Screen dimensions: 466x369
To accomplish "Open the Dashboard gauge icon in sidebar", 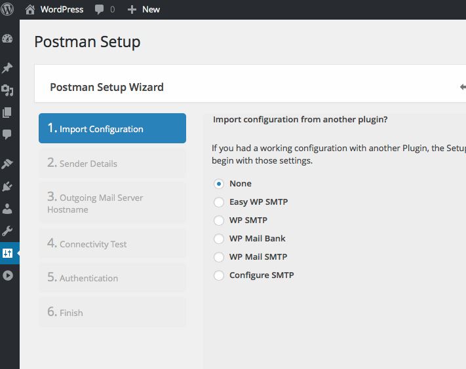I will [x=7, y=39].
